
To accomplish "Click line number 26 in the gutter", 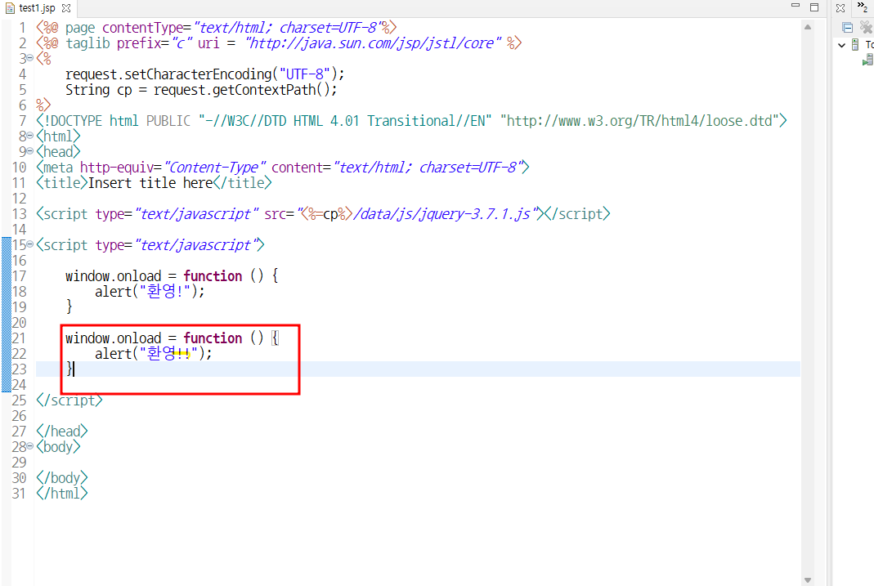I will pyautogui.click(x=19, y=415).
